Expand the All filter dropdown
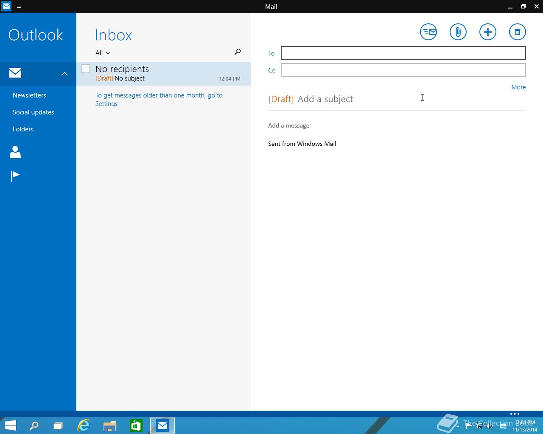Screen dimensions: 543x434 click(103, 53)
